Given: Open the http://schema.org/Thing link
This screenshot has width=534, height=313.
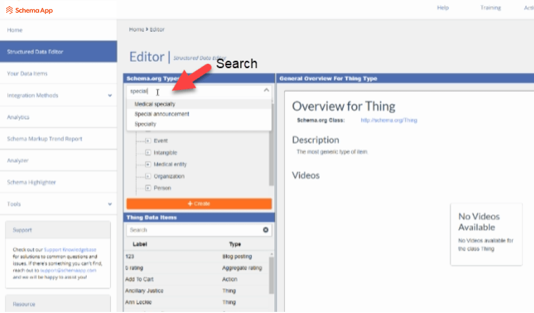Looking at the screenshot, I should point(389,120).
